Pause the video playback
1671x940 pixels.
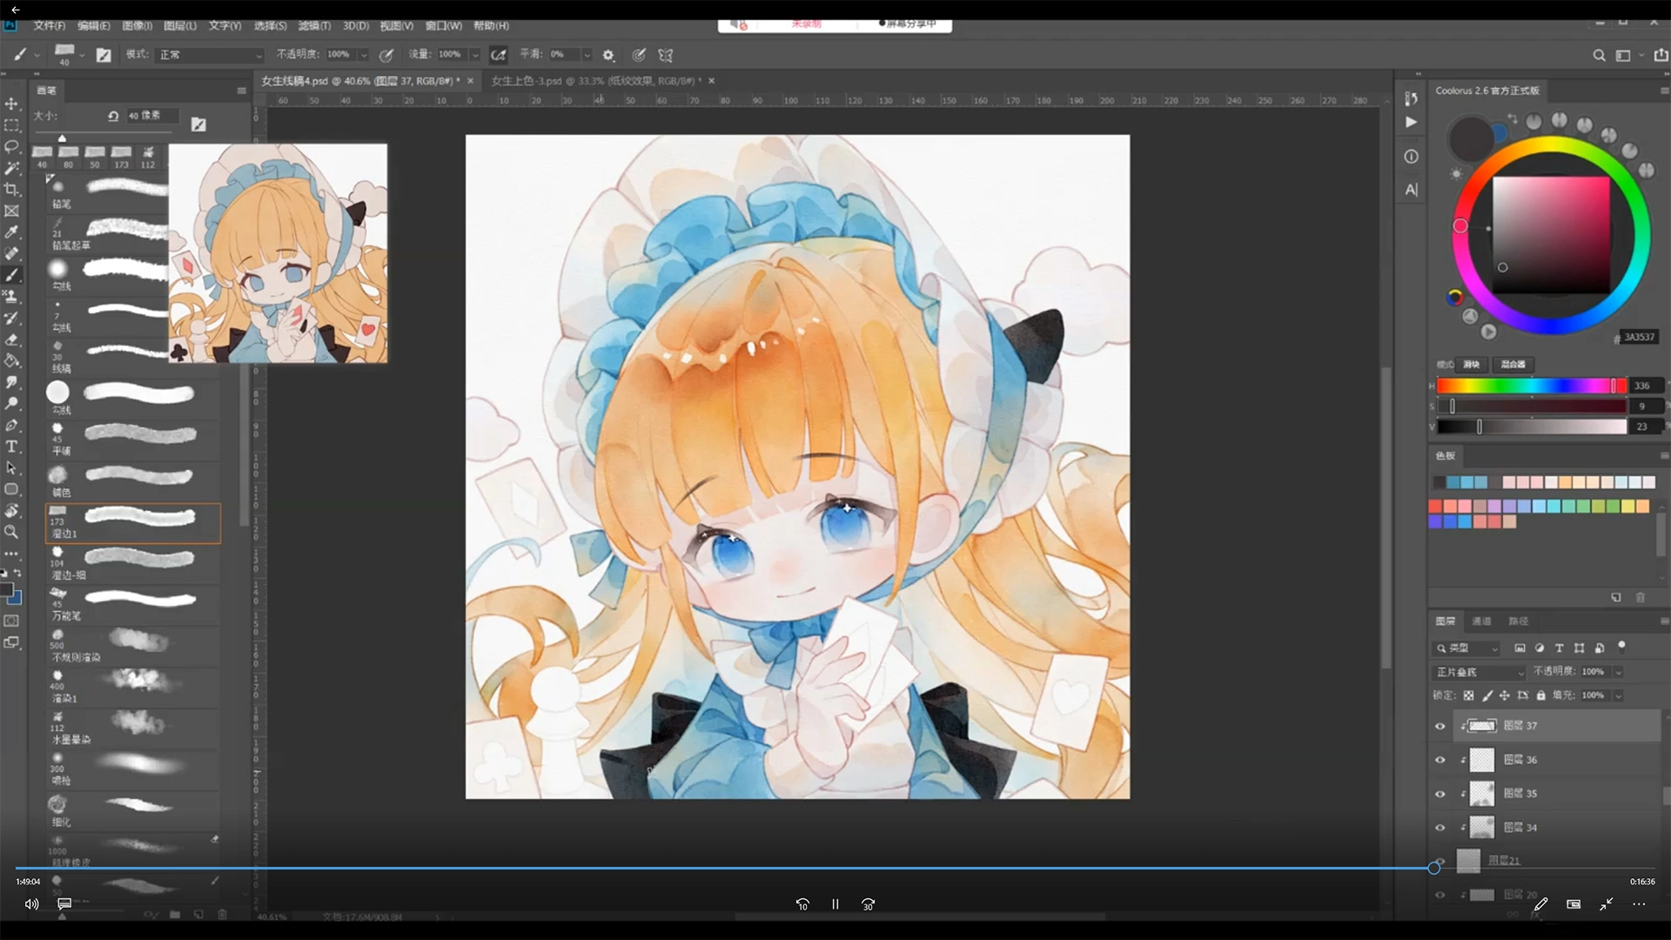(835, 904)
